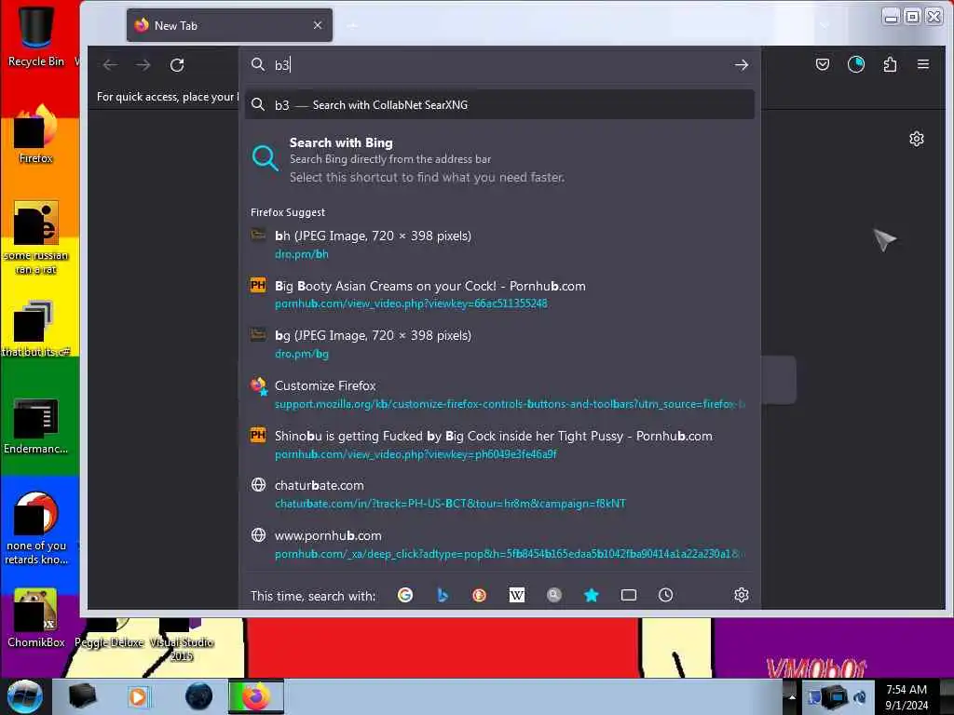Screen dimensions: 954x715
Task: Select the ChomikBox desktop icon
Action: tap(36, 617)
